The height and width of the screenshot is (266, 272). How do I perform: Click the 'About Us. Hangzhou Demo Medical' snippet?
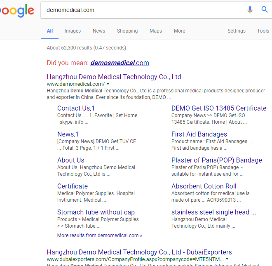coord(96,167)
